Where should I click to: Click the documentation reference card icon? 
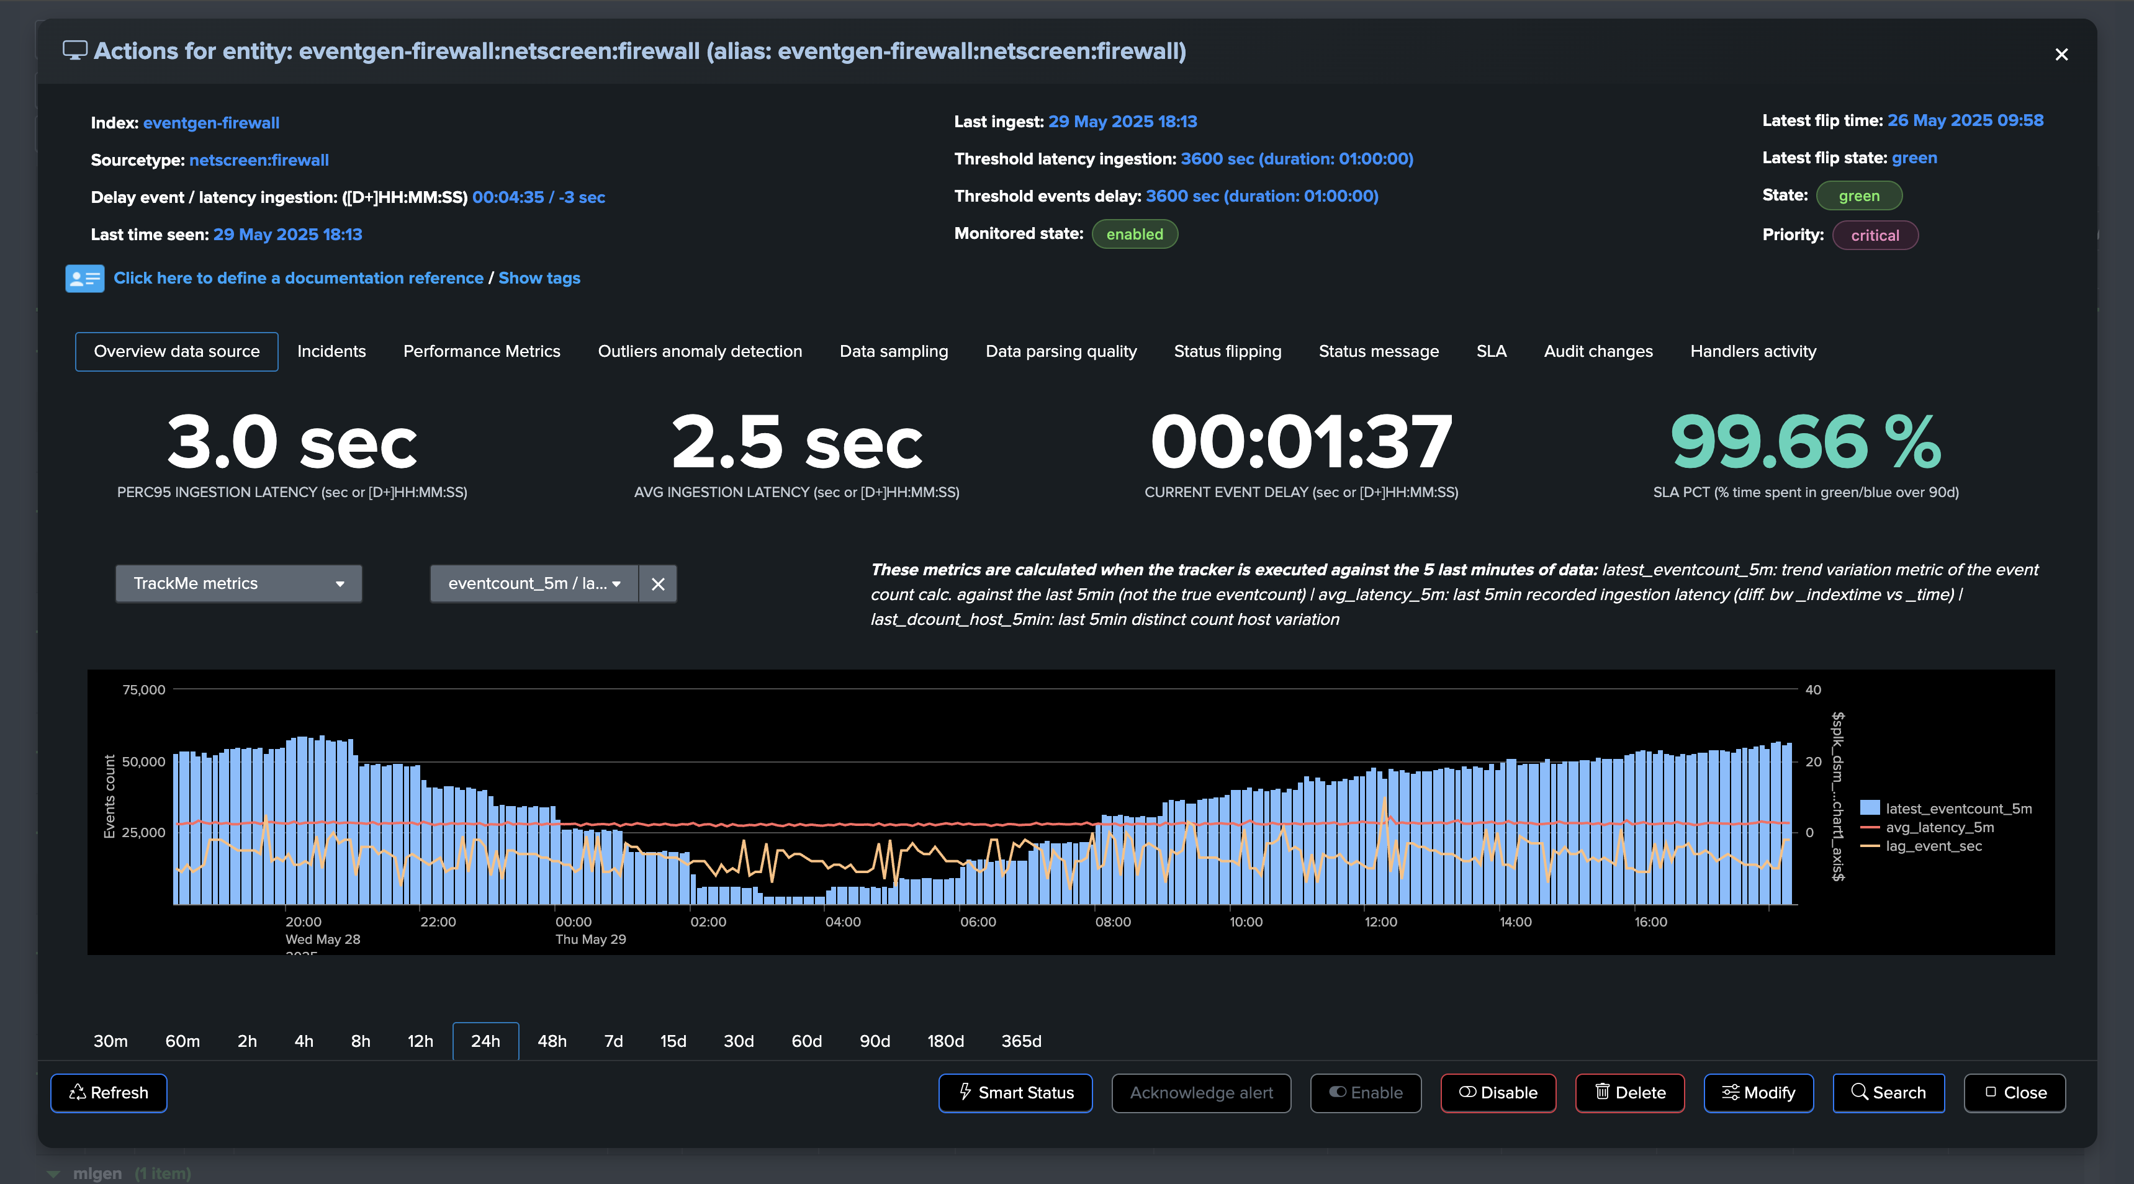click(x=84, y=278)
